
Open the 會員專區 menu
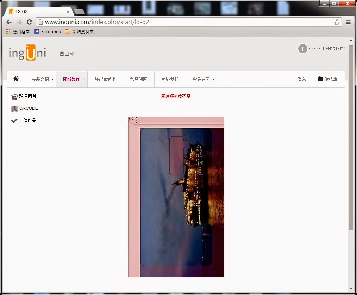(201, 79)
